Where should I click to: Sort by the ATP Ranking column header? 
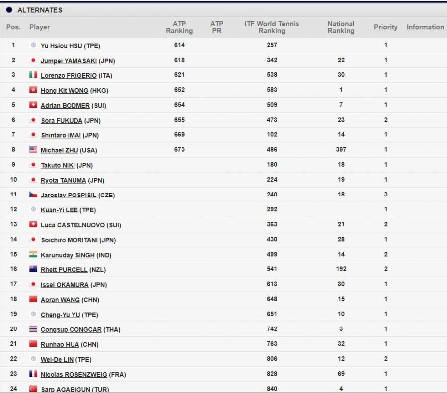179,27
